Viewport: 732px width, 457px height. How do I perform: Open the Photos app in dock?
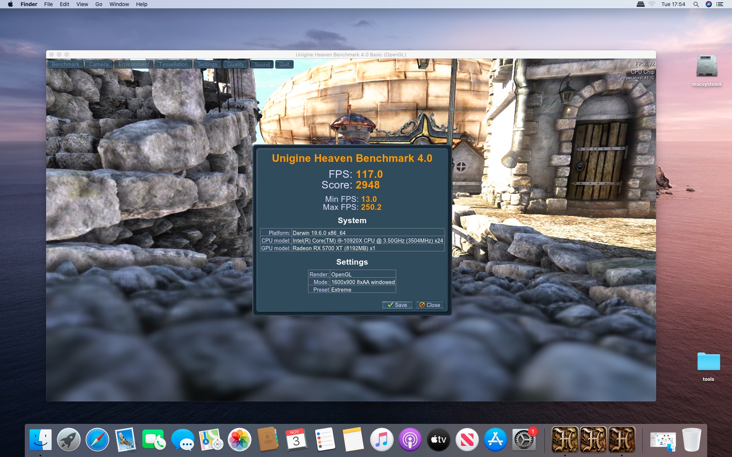tap(239, 439)
